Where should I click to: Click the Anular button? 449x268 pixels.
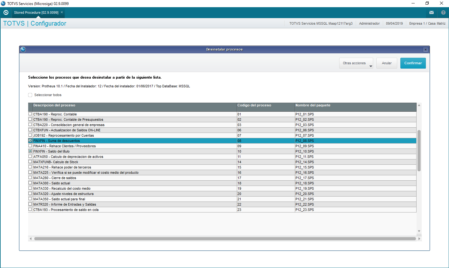point(387,63)
